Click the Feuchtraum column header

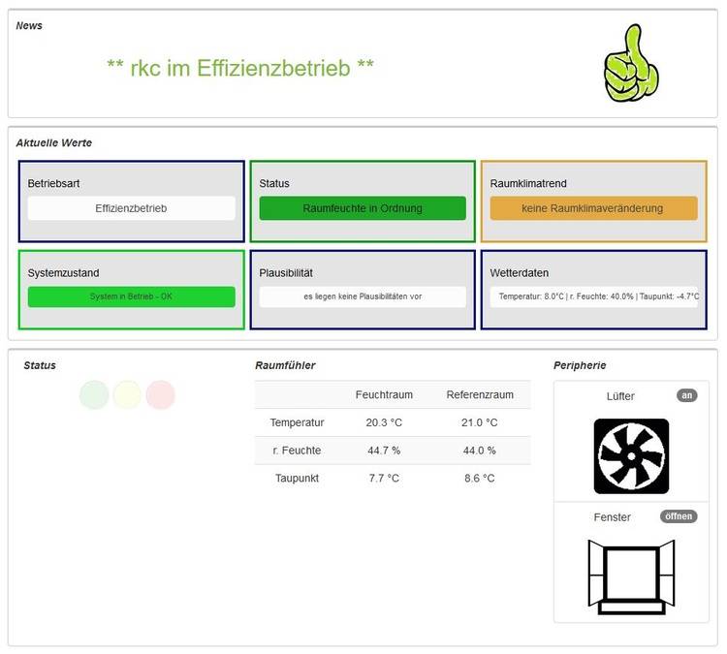(x=384, y=394)
